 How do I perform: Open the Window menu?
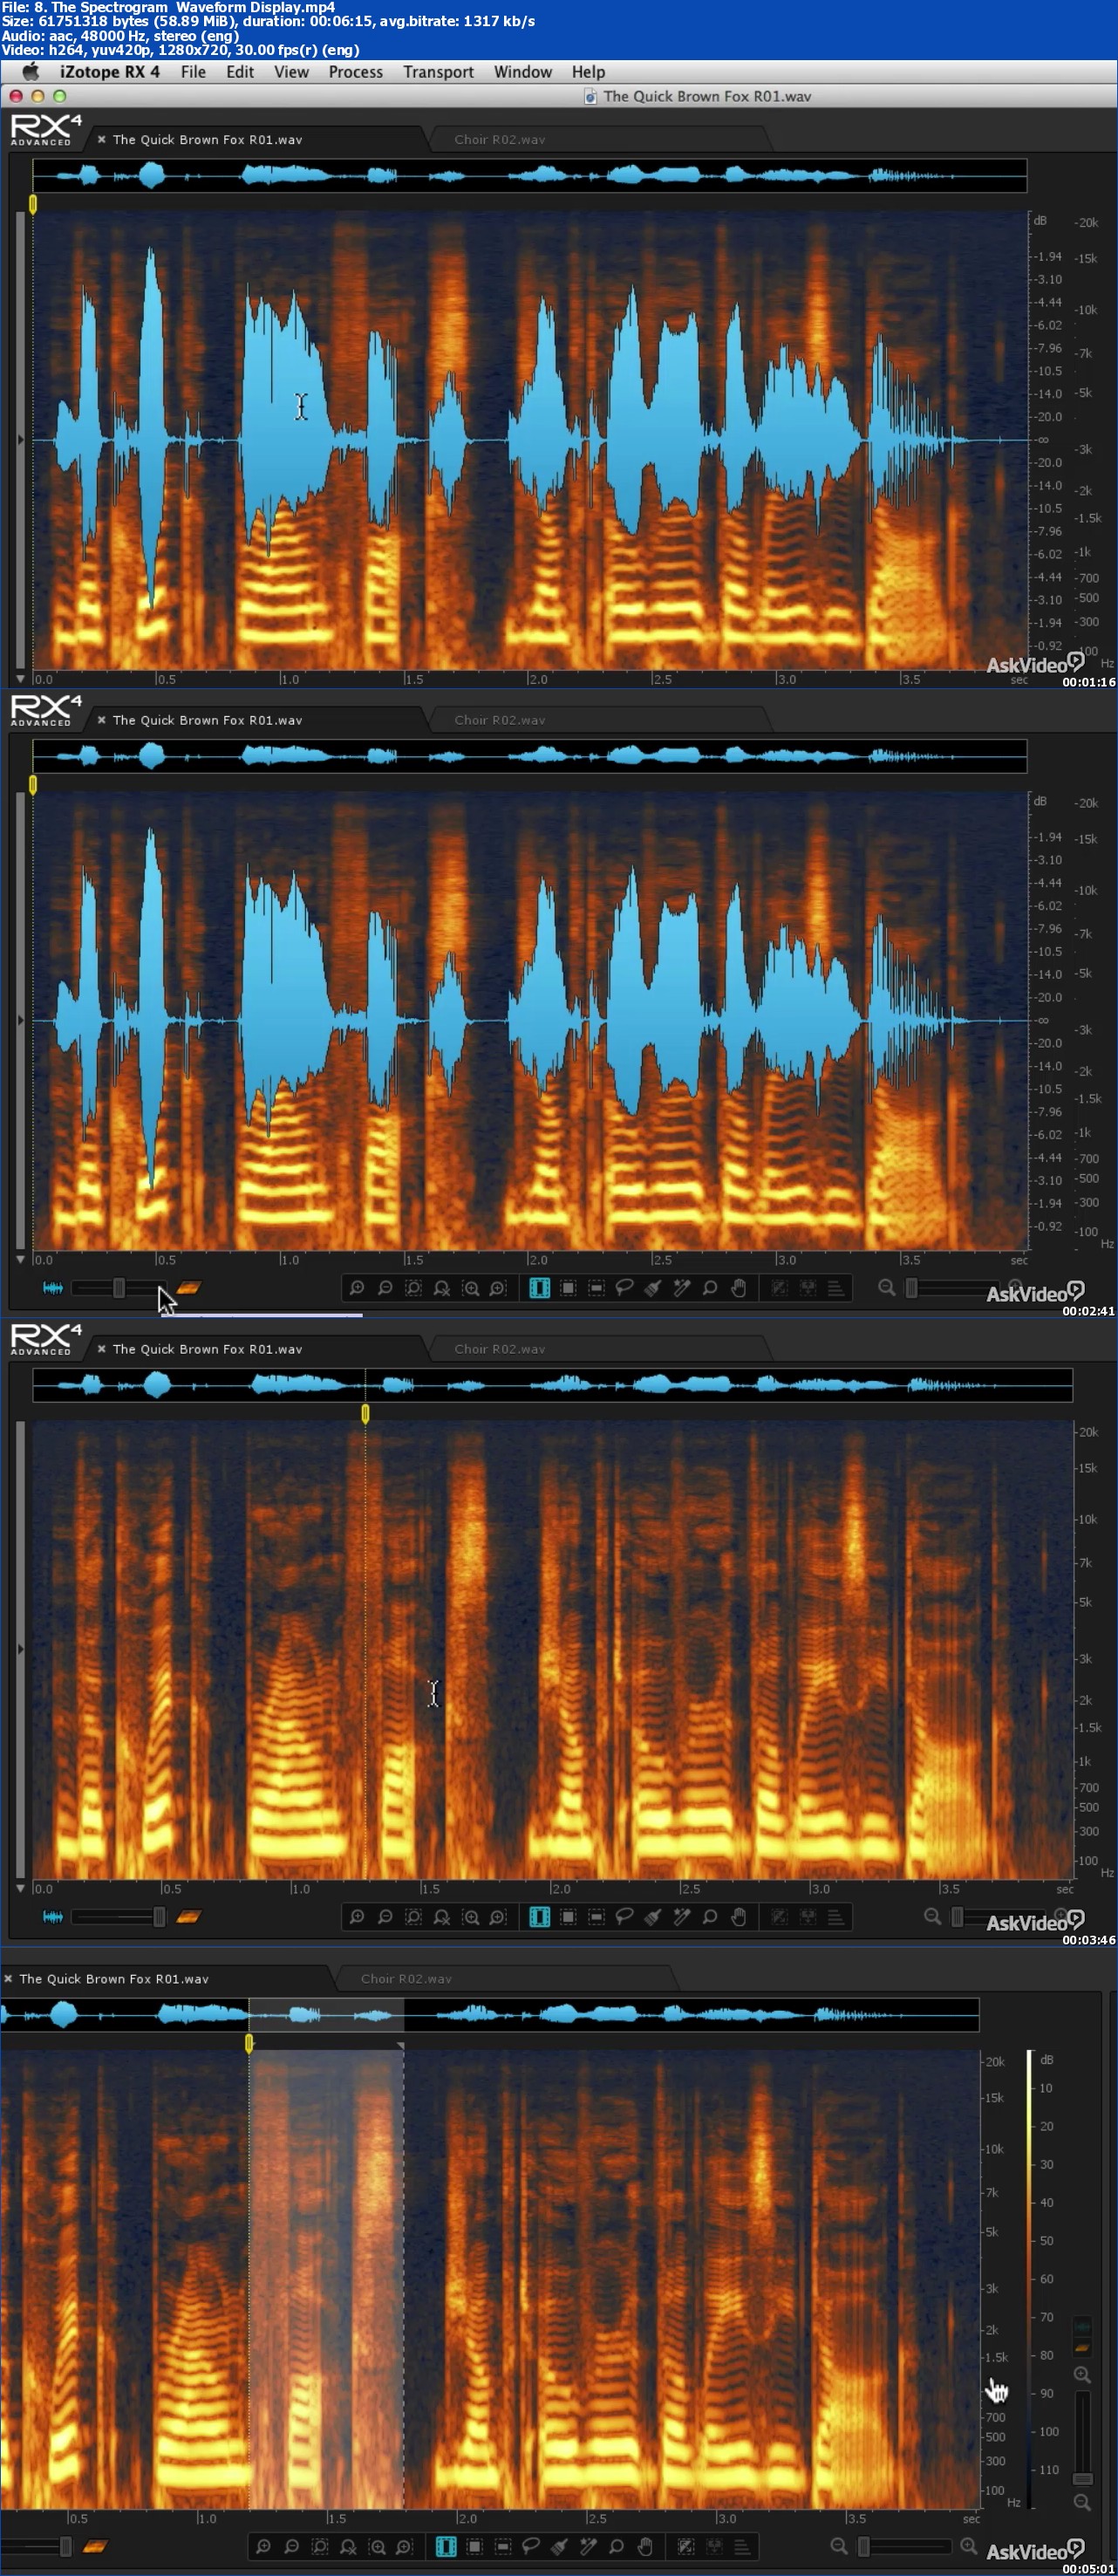pyautogui.click(x=522, y=72)
